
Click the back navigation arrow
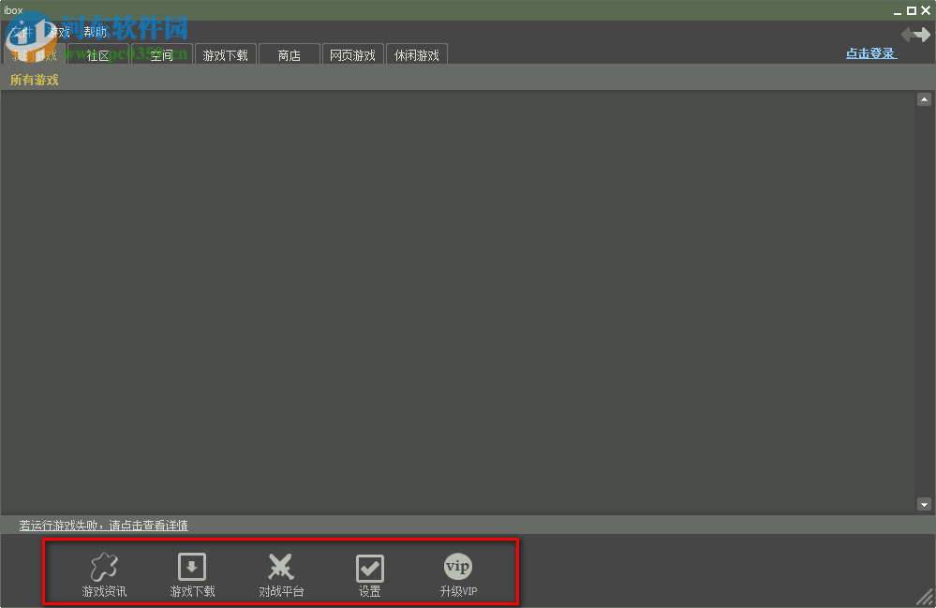[x=908, y=34]
